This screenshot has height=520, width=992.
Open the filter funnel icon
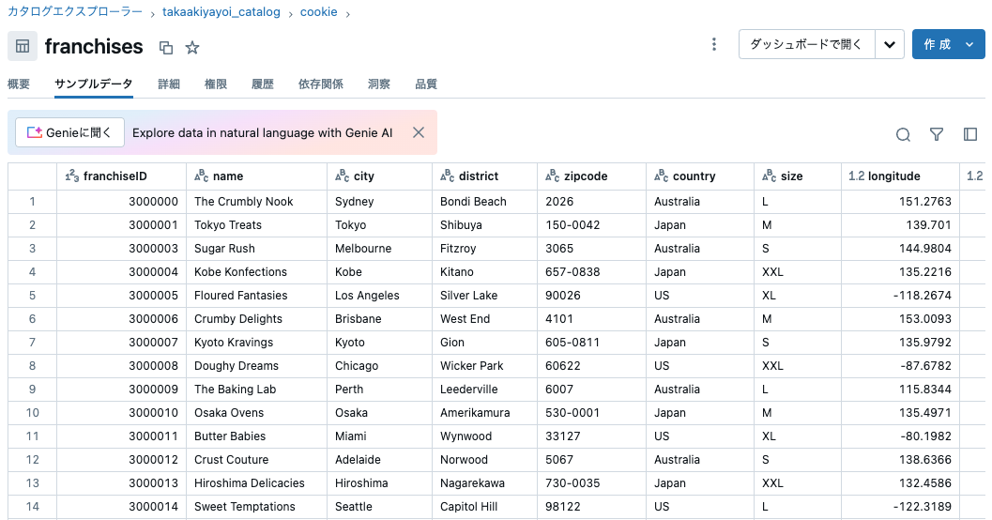coord(937,134)
